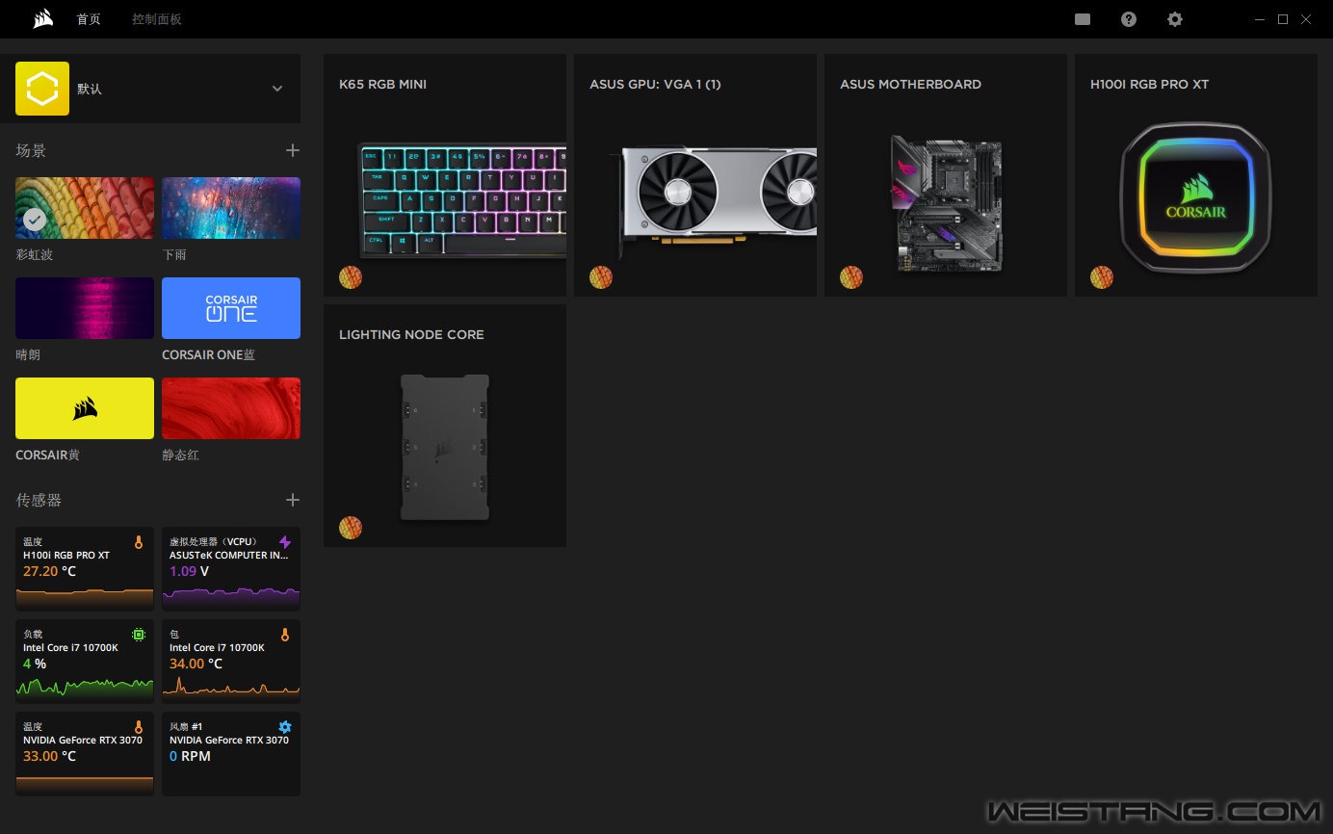The width and height of the screenshot is (1333, 834).
Task: Open the help question mark icon
Action: point(1129,19)
